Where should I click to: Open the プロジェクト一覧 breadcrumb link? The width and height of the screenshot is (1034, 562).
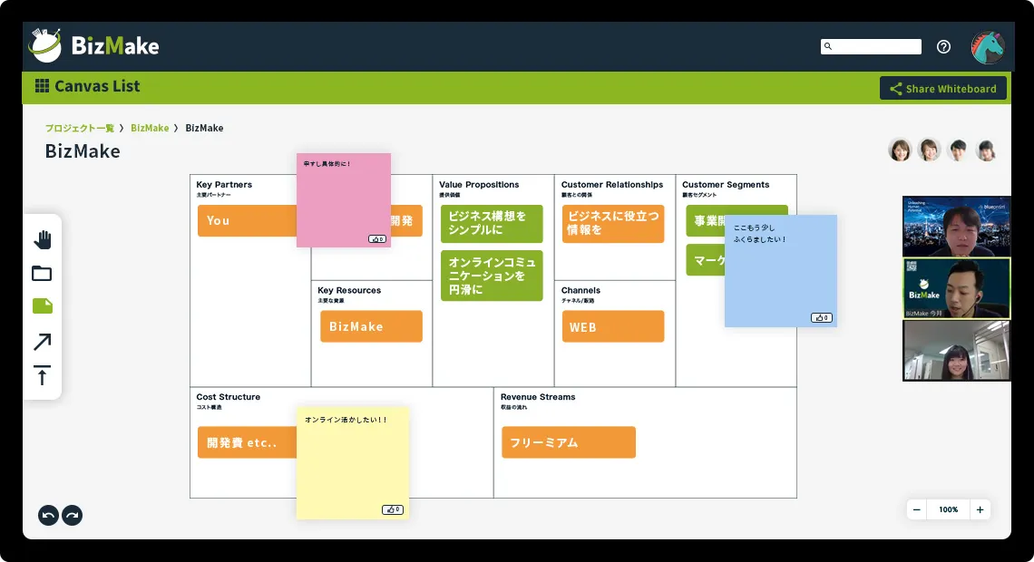pos(79,128)
